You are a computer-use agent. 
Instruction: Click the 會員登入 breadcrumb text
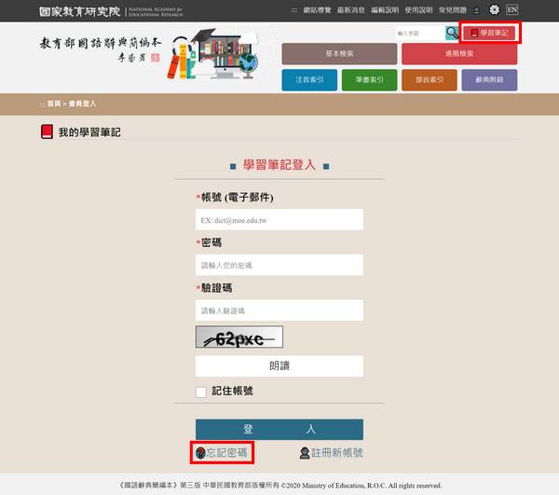click(x=82, y=103)
